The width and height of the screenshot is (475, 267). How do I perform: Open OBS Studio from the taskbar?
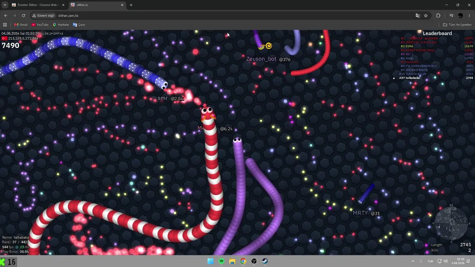click(254, 261)
